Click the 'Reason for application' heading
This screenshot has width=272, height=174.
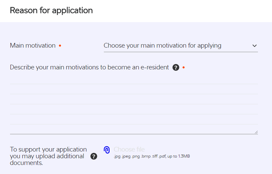[51, 10]
